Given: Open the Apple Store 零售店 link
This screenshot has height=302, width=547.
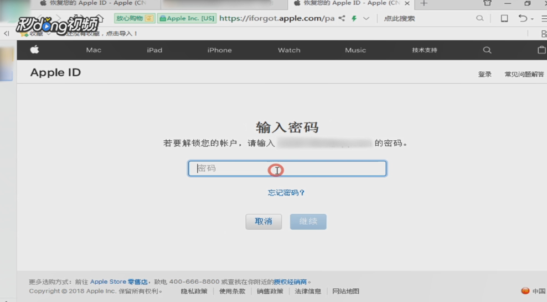Looking at the screenshot, I should point(118,282).
